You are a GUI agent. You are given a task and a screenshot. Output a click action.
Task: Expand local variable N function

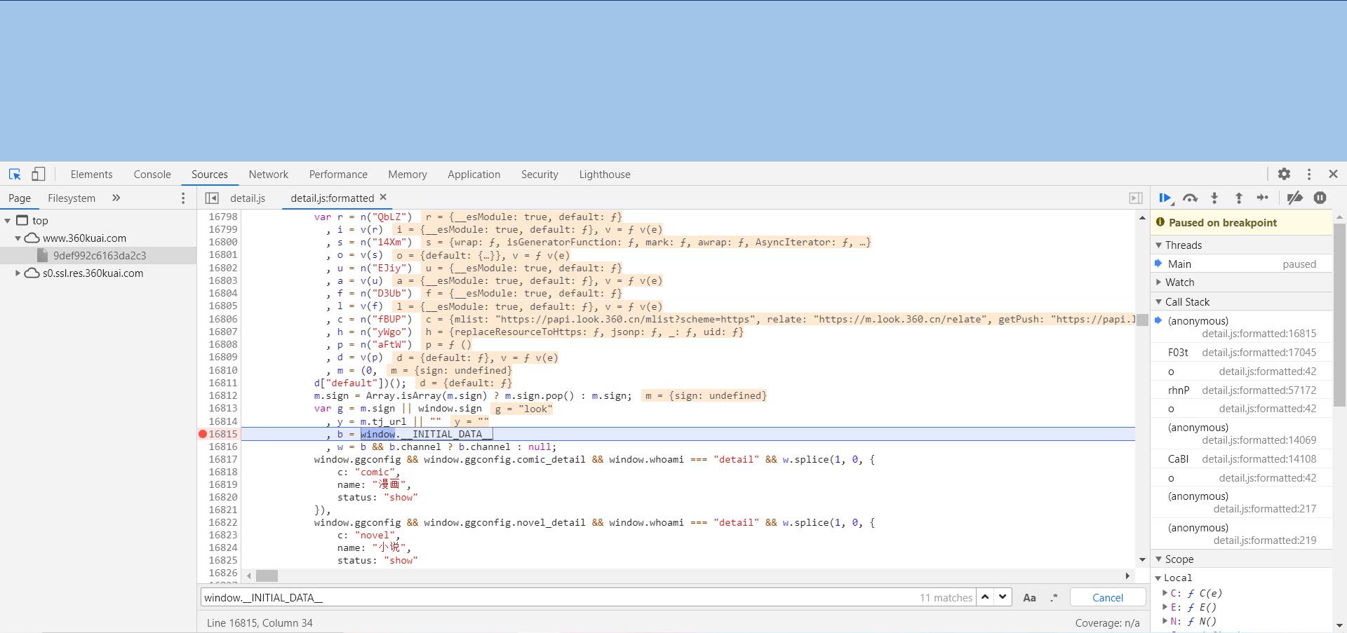(1165, 621)
